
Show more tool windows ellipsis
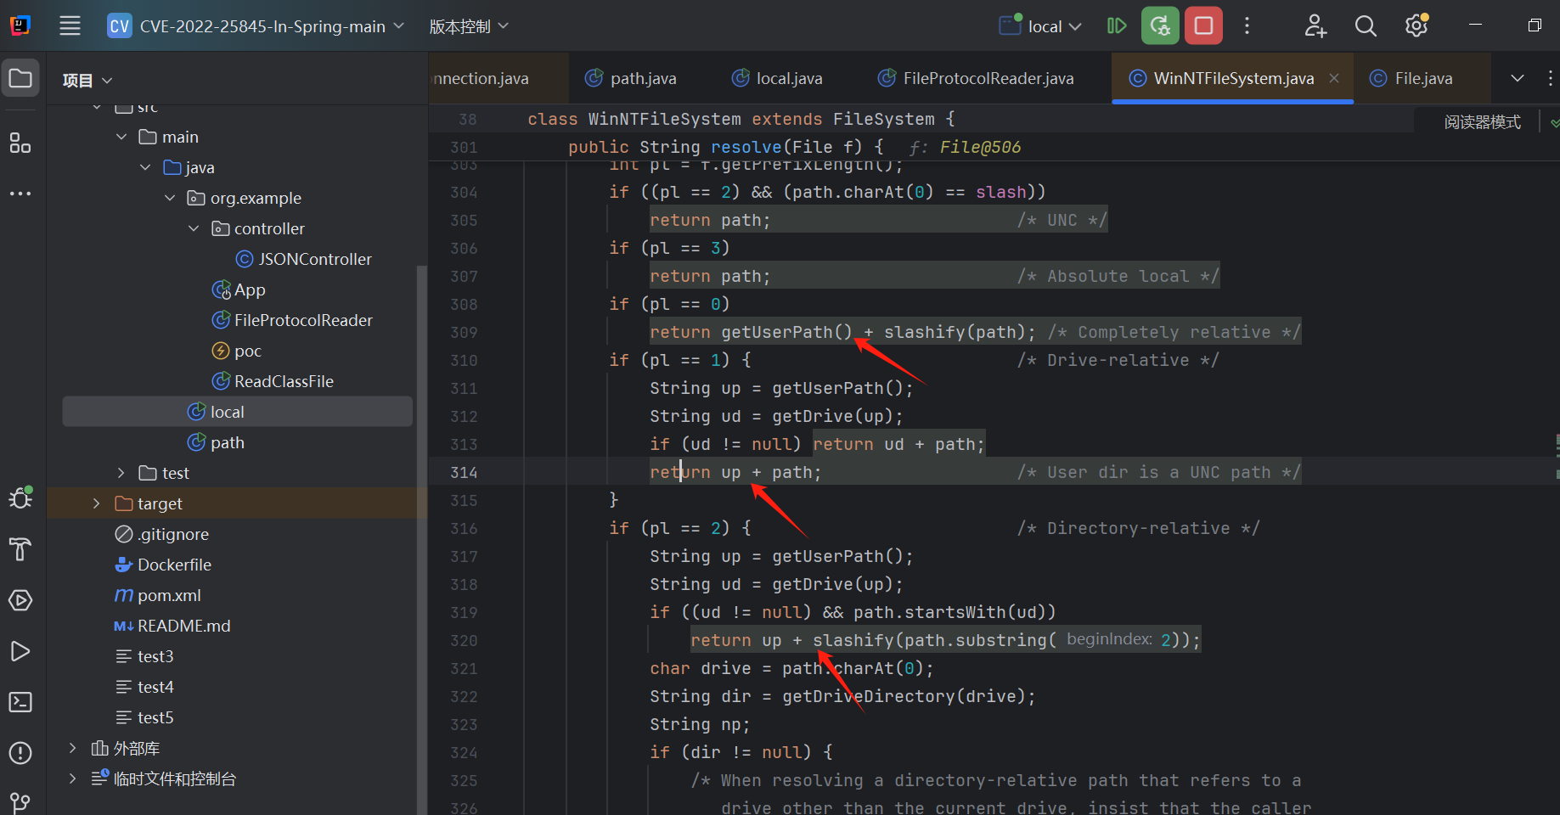click(x=20, y=194)
